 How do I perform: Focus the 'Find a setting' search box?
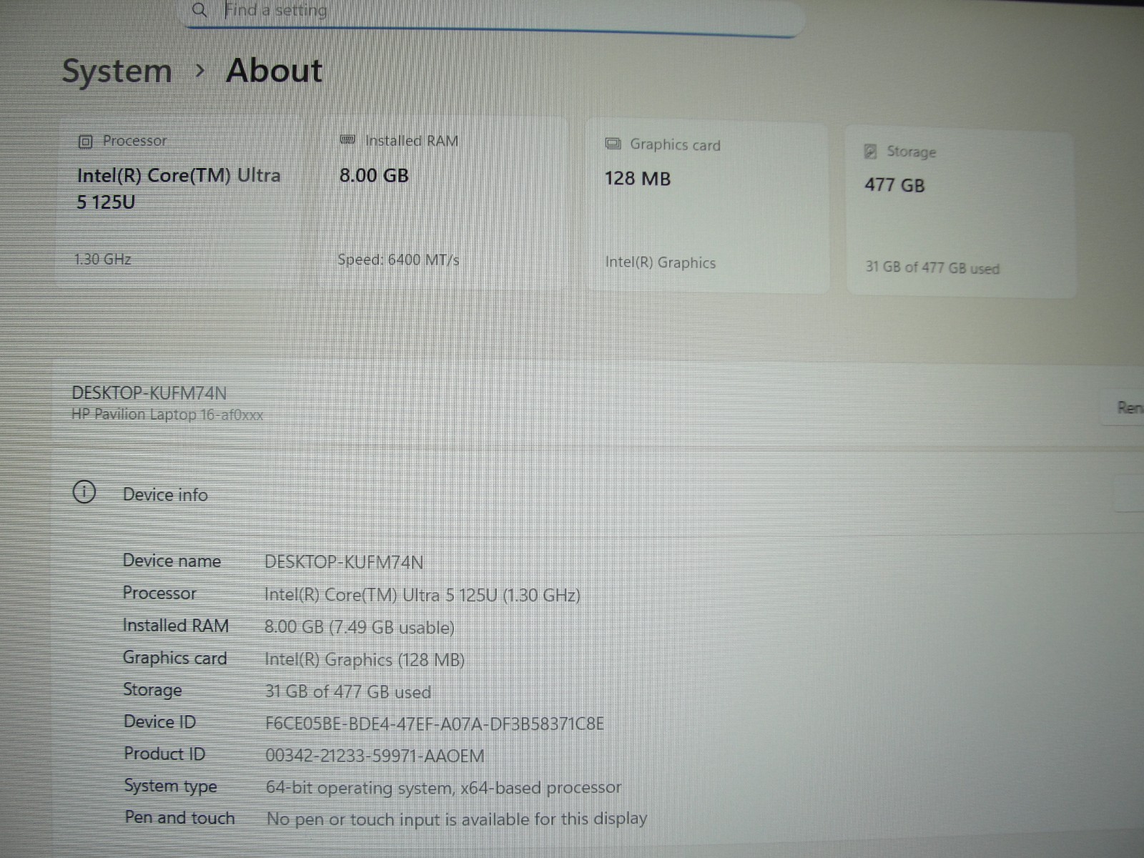click(x=493, y=14)
